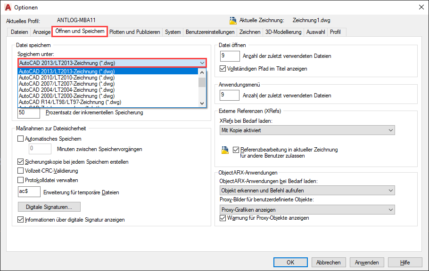Click the AutoCAD logo icon in title bar

tap(8, 8)
